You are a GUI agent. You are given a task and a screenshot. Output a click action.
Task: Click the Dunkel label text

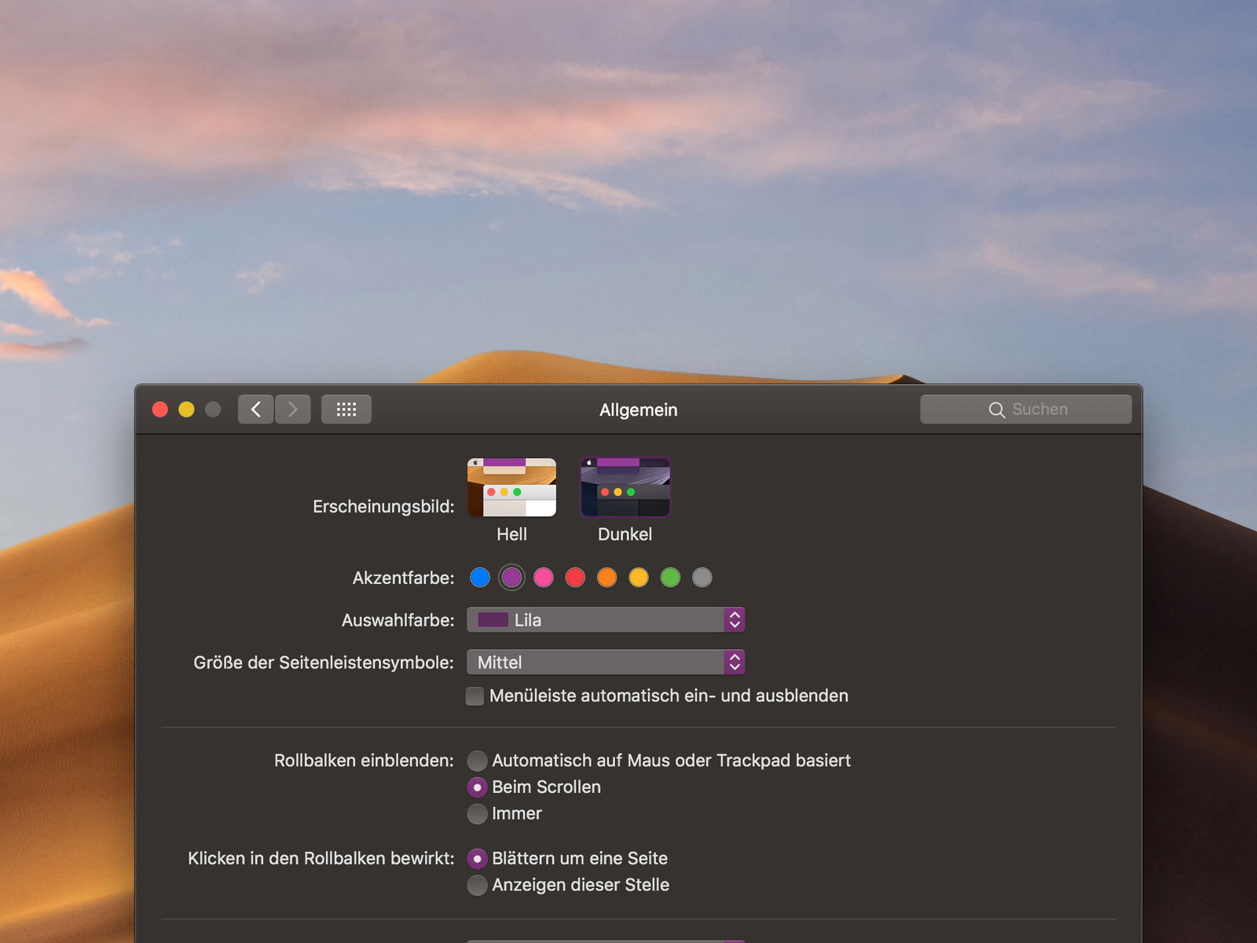[x=625, y=534]
